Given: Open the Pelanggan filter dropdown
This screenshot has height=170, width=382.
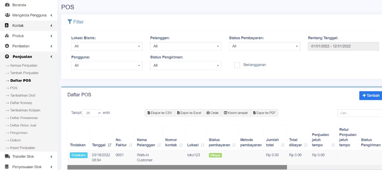Looking at the screenshot, I should [x=186, y=46].
